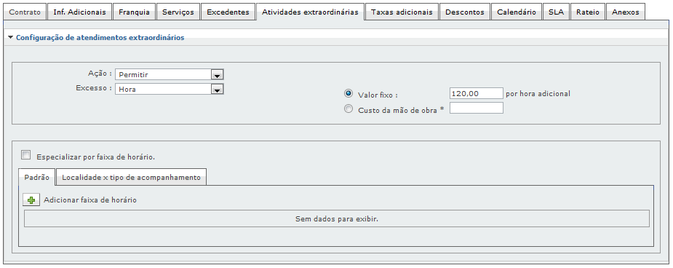Switch to the Serviços tab
673x268 pixels.
(178, 12)
